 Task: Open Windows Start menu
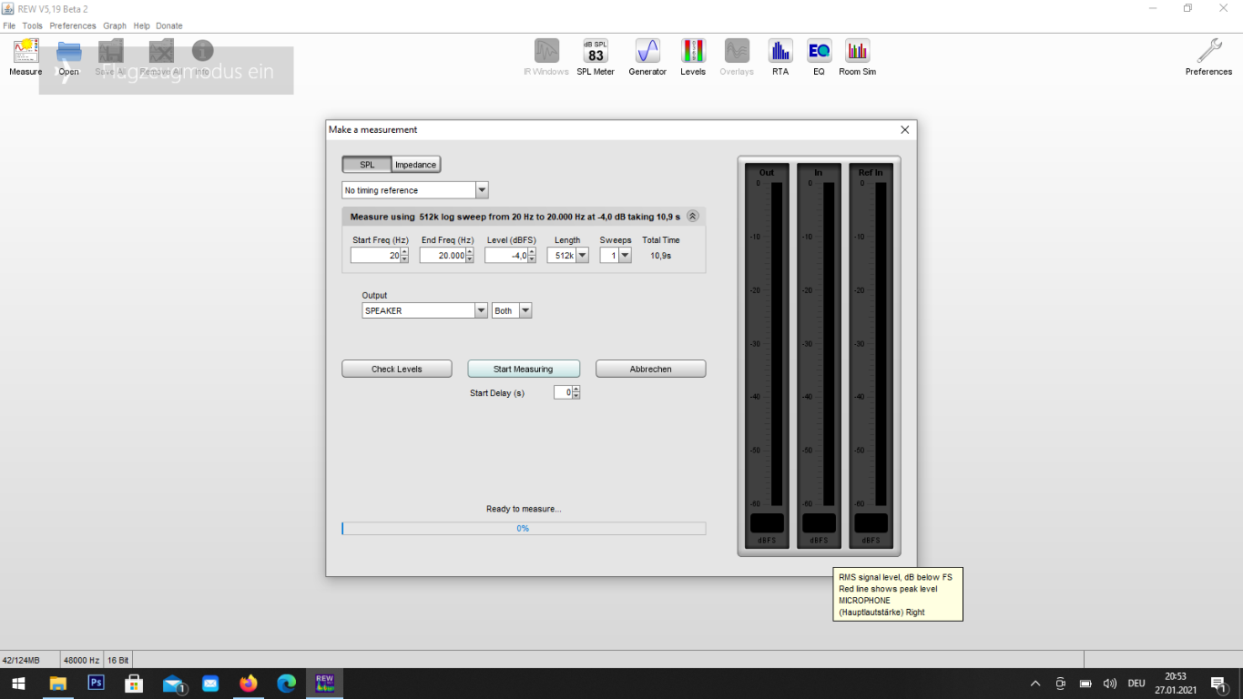[x=18, y=684]
